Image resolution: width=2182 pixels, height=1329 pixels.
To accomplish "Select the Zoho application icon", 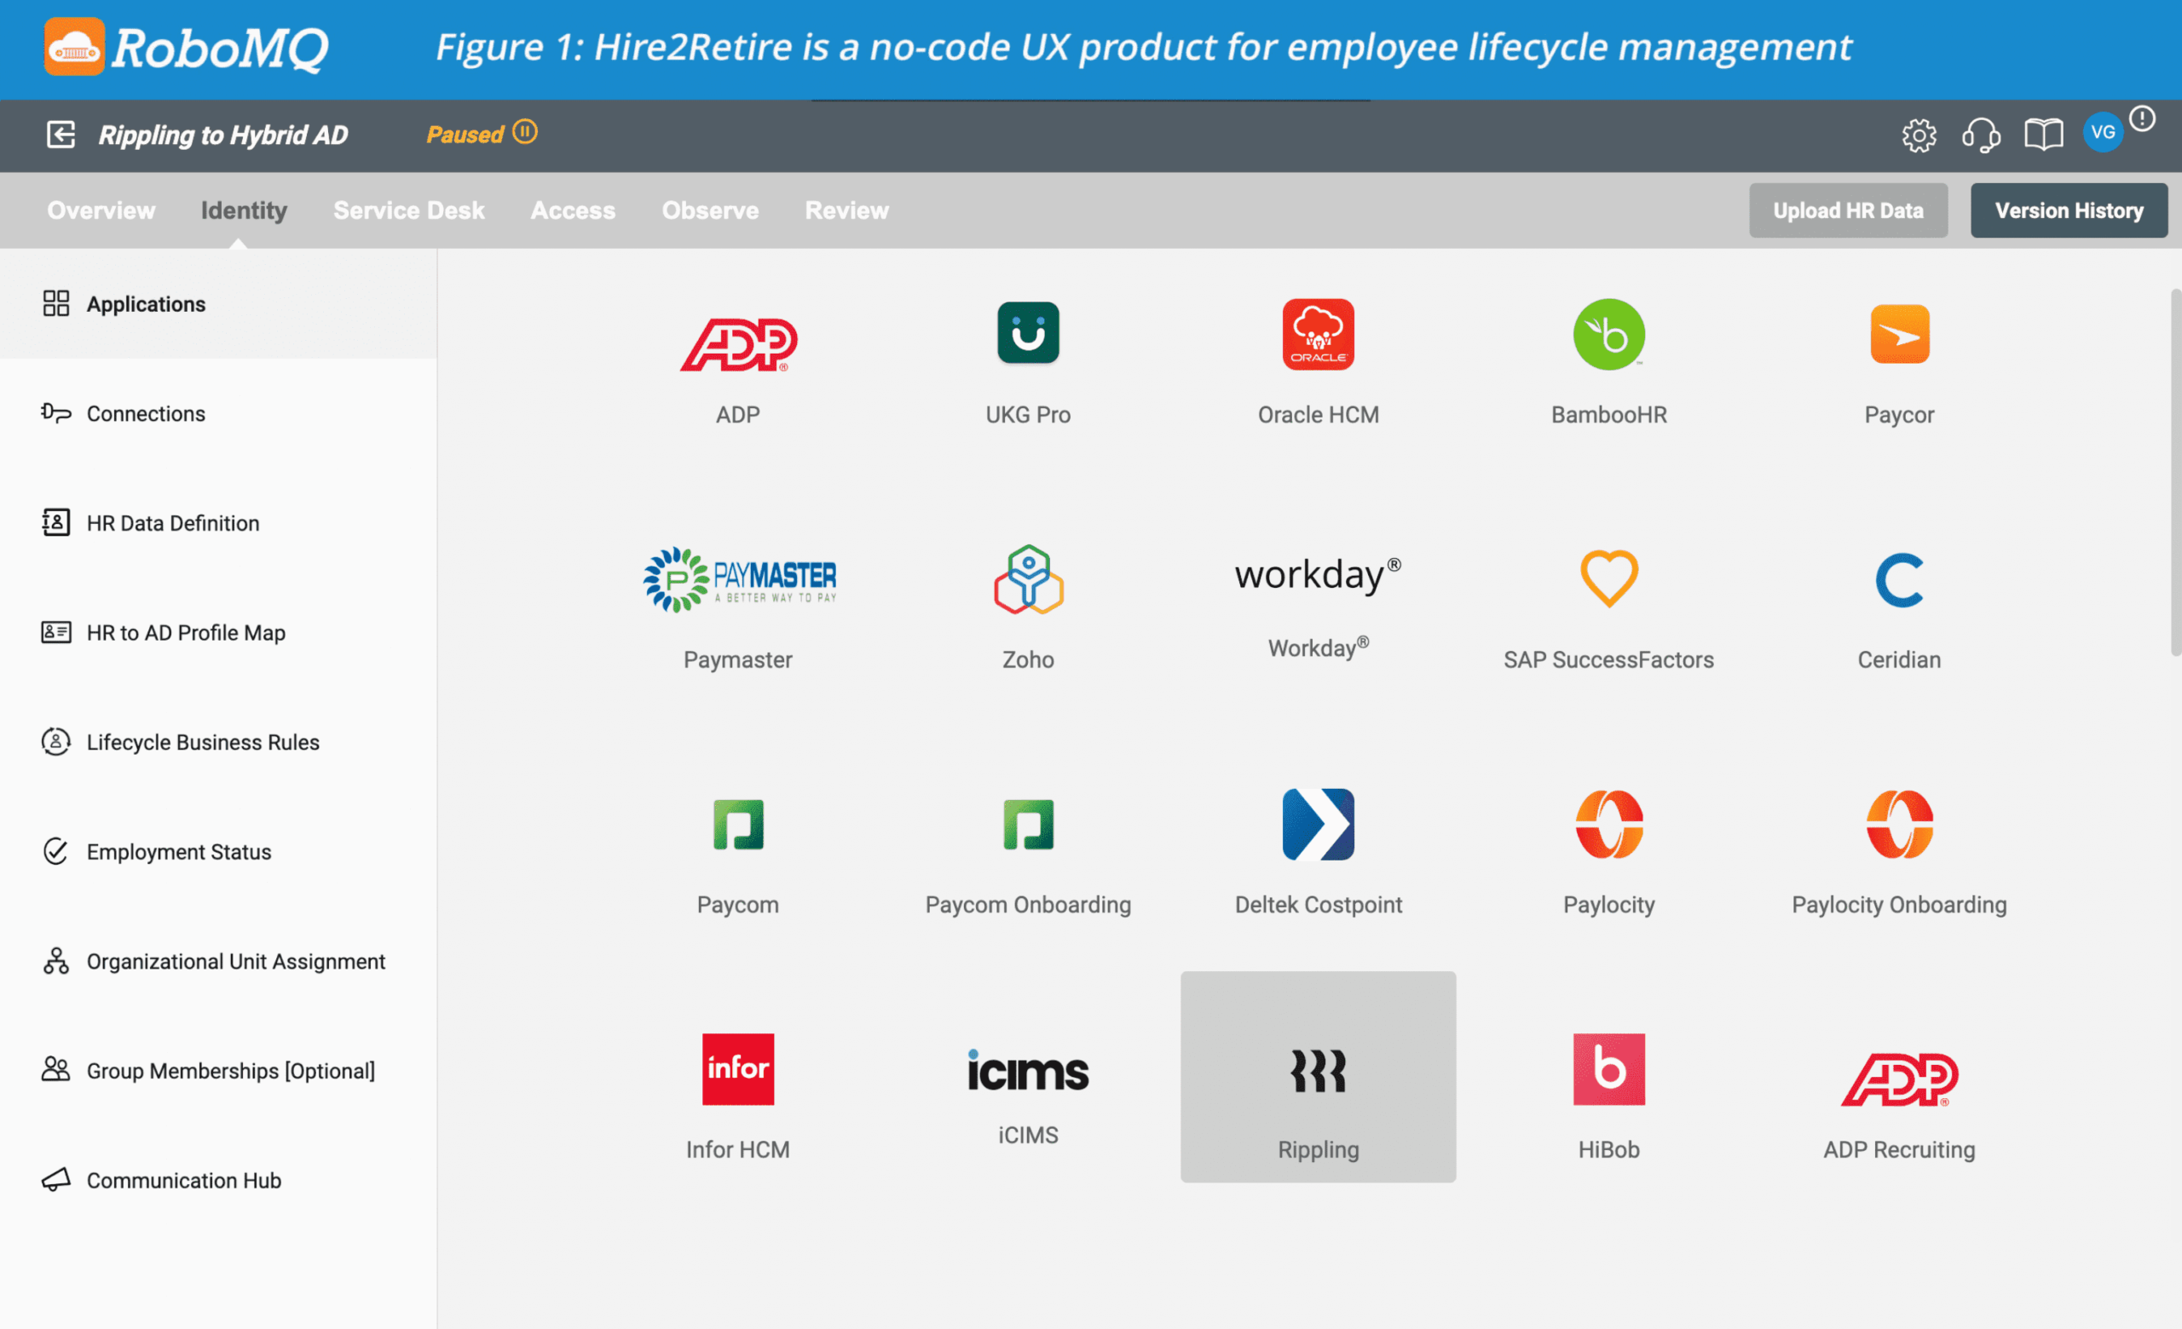I will tap(1027, 579).
